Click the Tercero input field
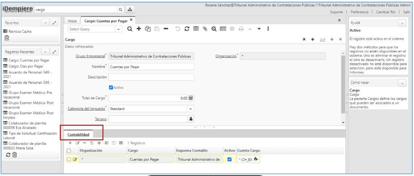Viewport: 414px width, 176px height. tap(148, 119)
